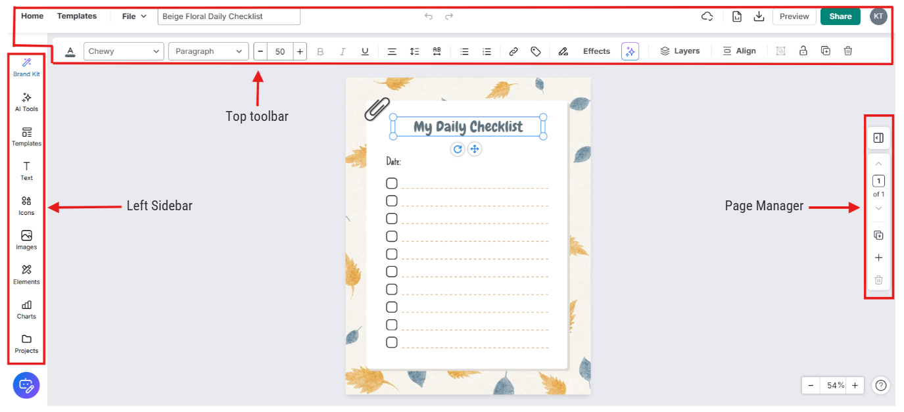904x412 pixels.
Task: Click the insert link icon
Action: (x=513, y=51)
